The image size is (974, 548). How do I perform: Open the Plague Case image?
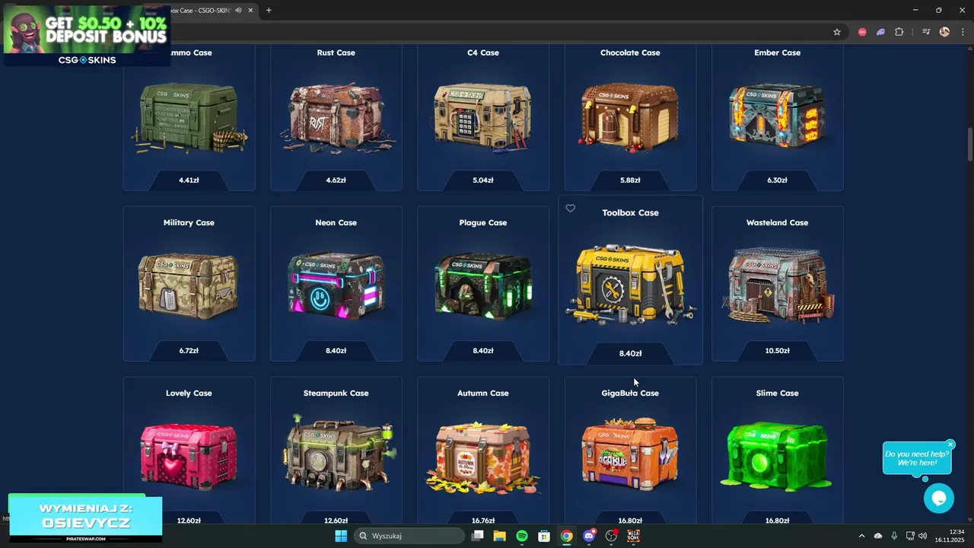[x=483, y=285]
